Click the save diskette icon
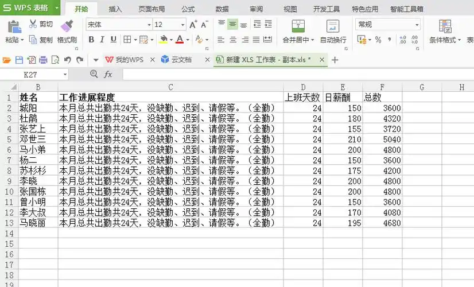474x287 pixels. click(19, 60)
